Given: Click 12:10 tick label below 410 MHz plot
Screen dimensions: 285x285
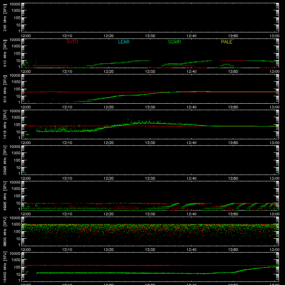Looking at the screenshot, I should [x=67, y=72].
